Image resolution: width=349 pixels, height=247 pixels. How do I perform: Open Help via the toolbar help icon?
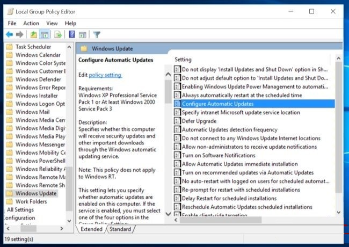71,34
